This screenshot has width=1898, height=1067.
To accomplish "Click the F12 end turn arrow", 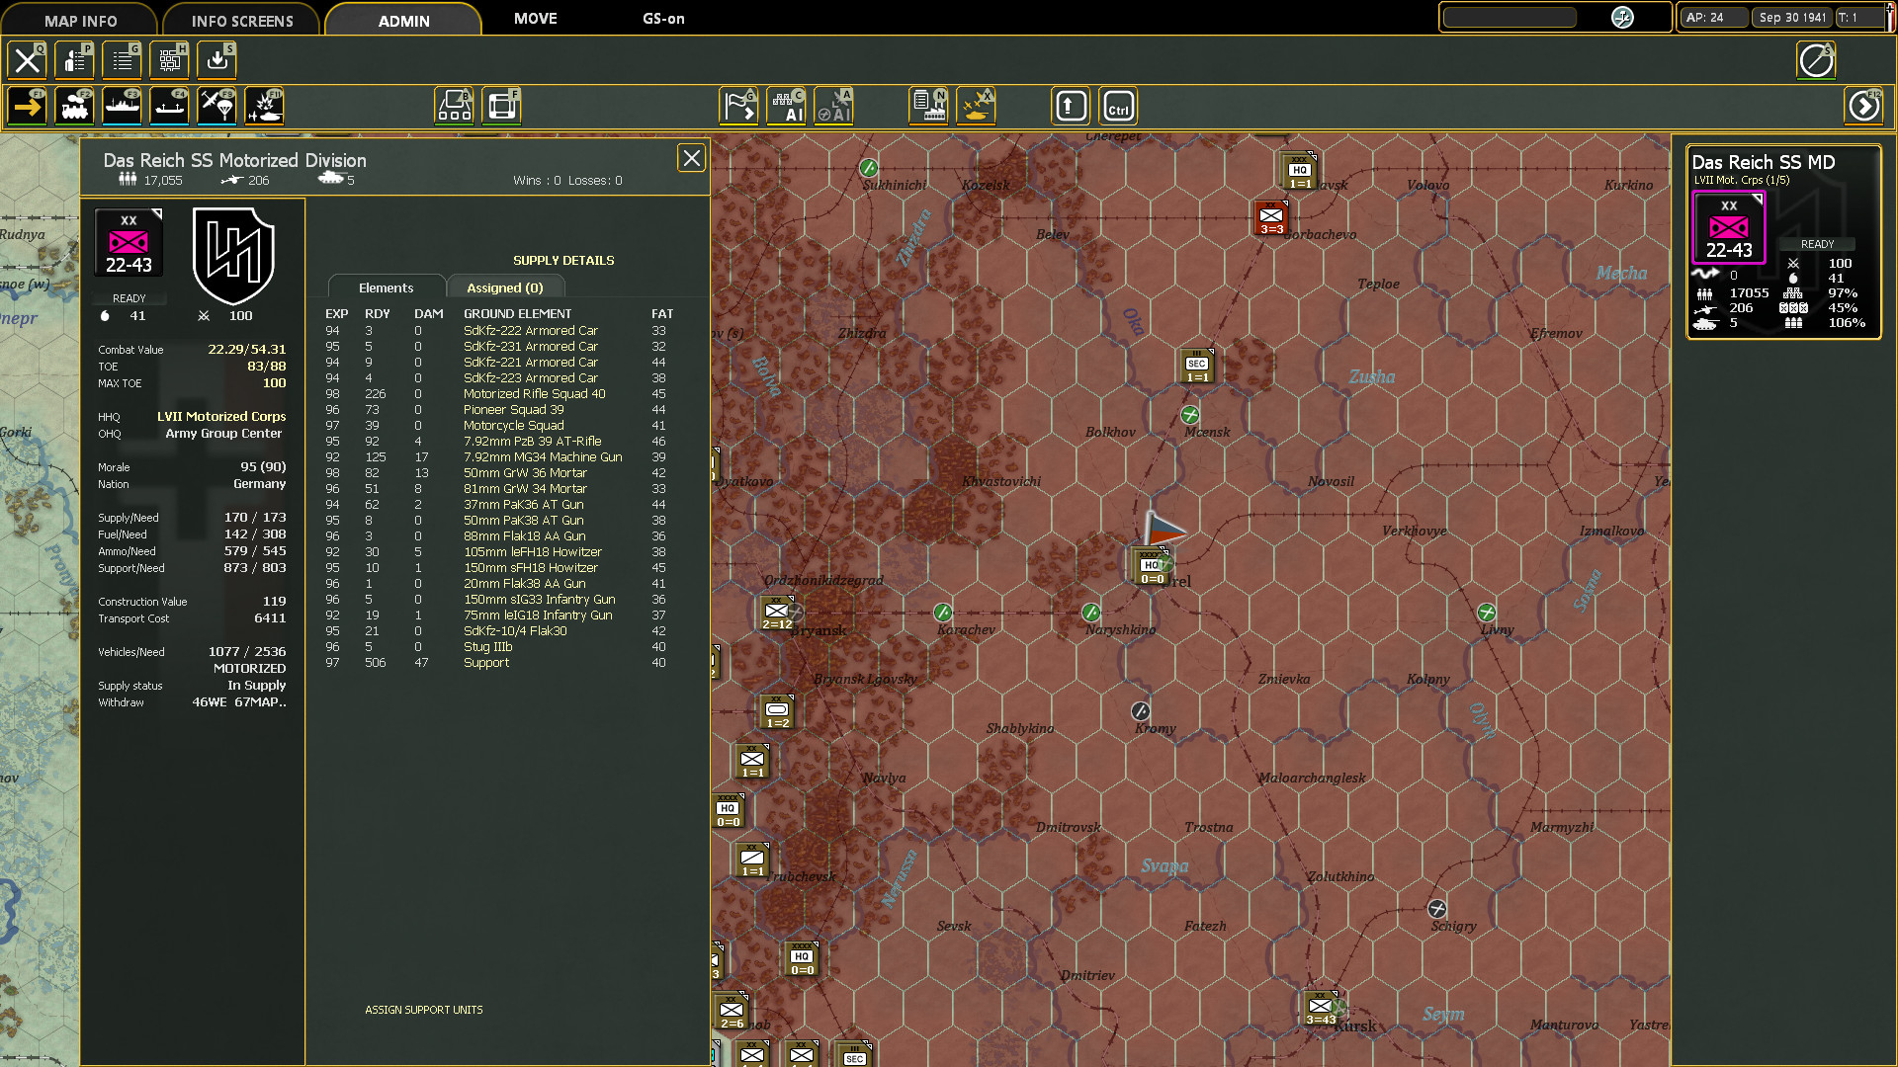I will coord(1863,106).
